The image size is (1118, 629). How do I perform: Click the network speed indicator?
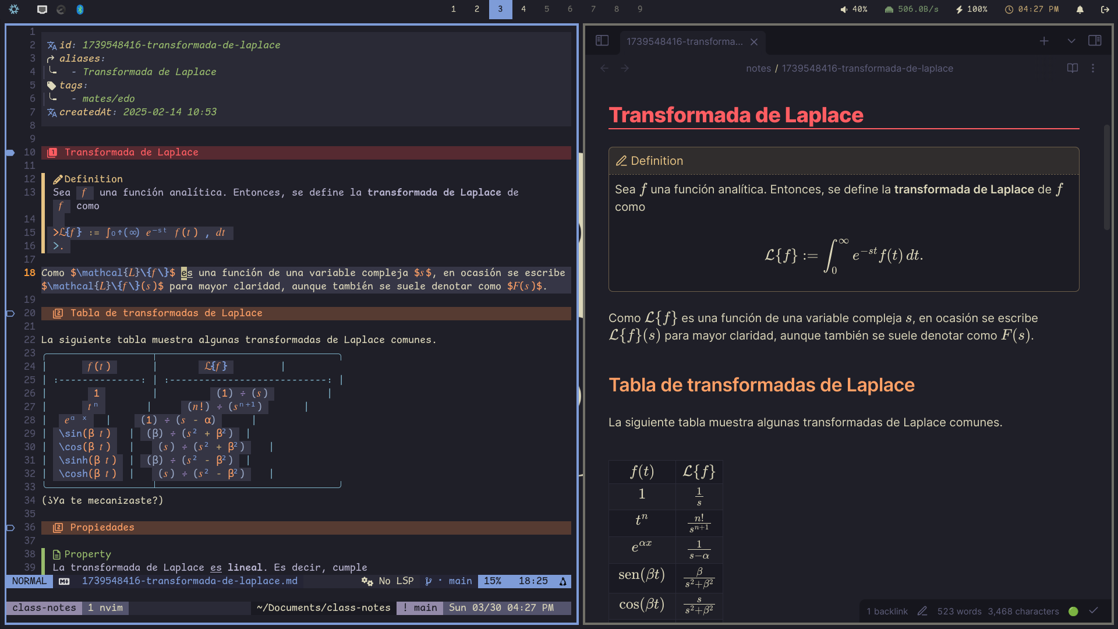pos(911,9)
